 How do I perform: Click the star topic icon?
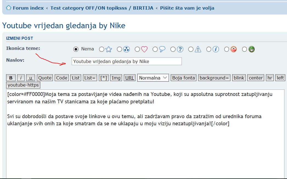pyautogui.click(x=109, y=49)
